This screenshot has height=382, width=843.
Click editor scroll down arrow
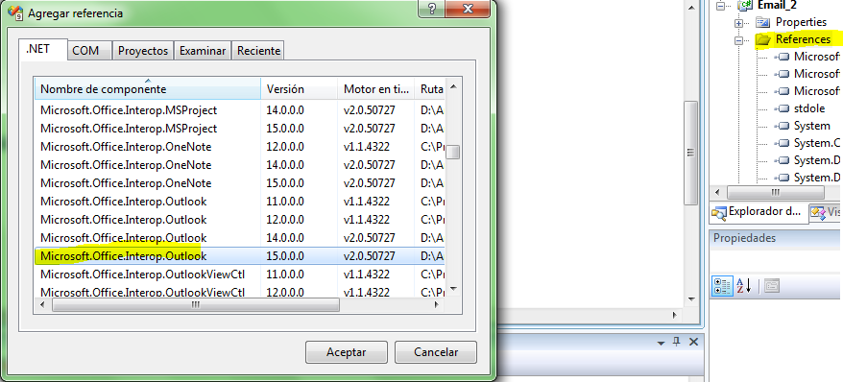690,299
